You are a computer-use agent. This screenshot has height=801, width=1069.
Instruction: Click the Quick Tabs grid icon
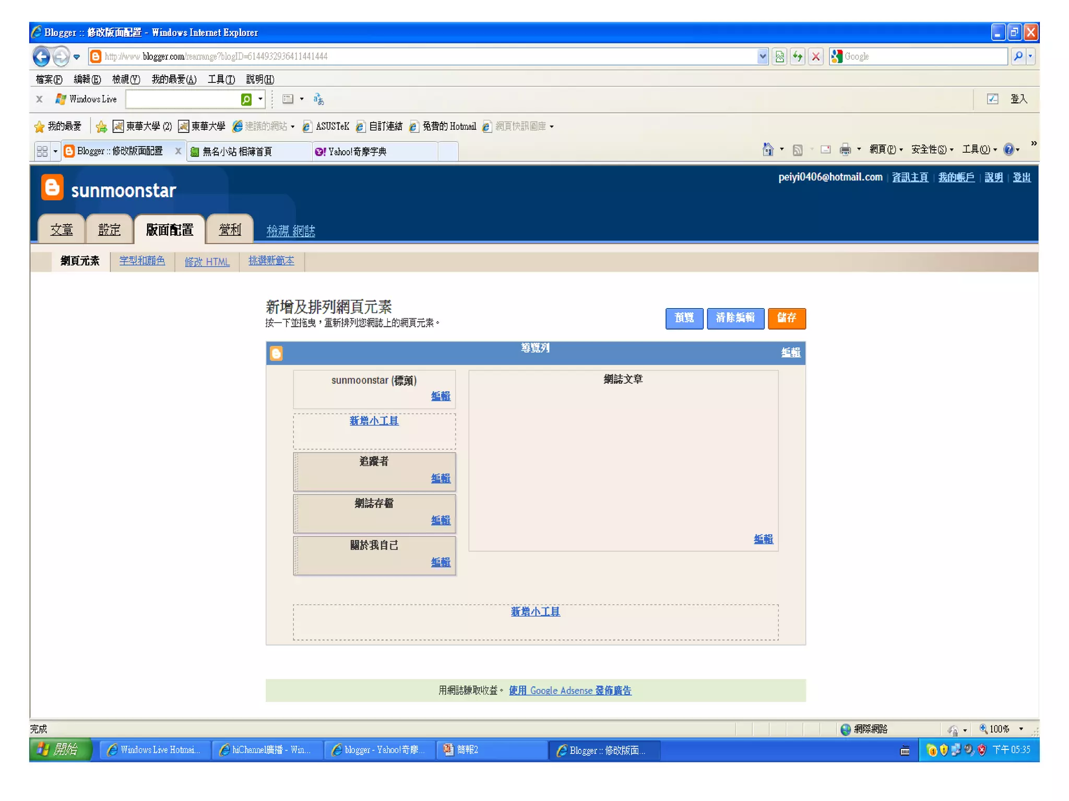pos(42,151)
